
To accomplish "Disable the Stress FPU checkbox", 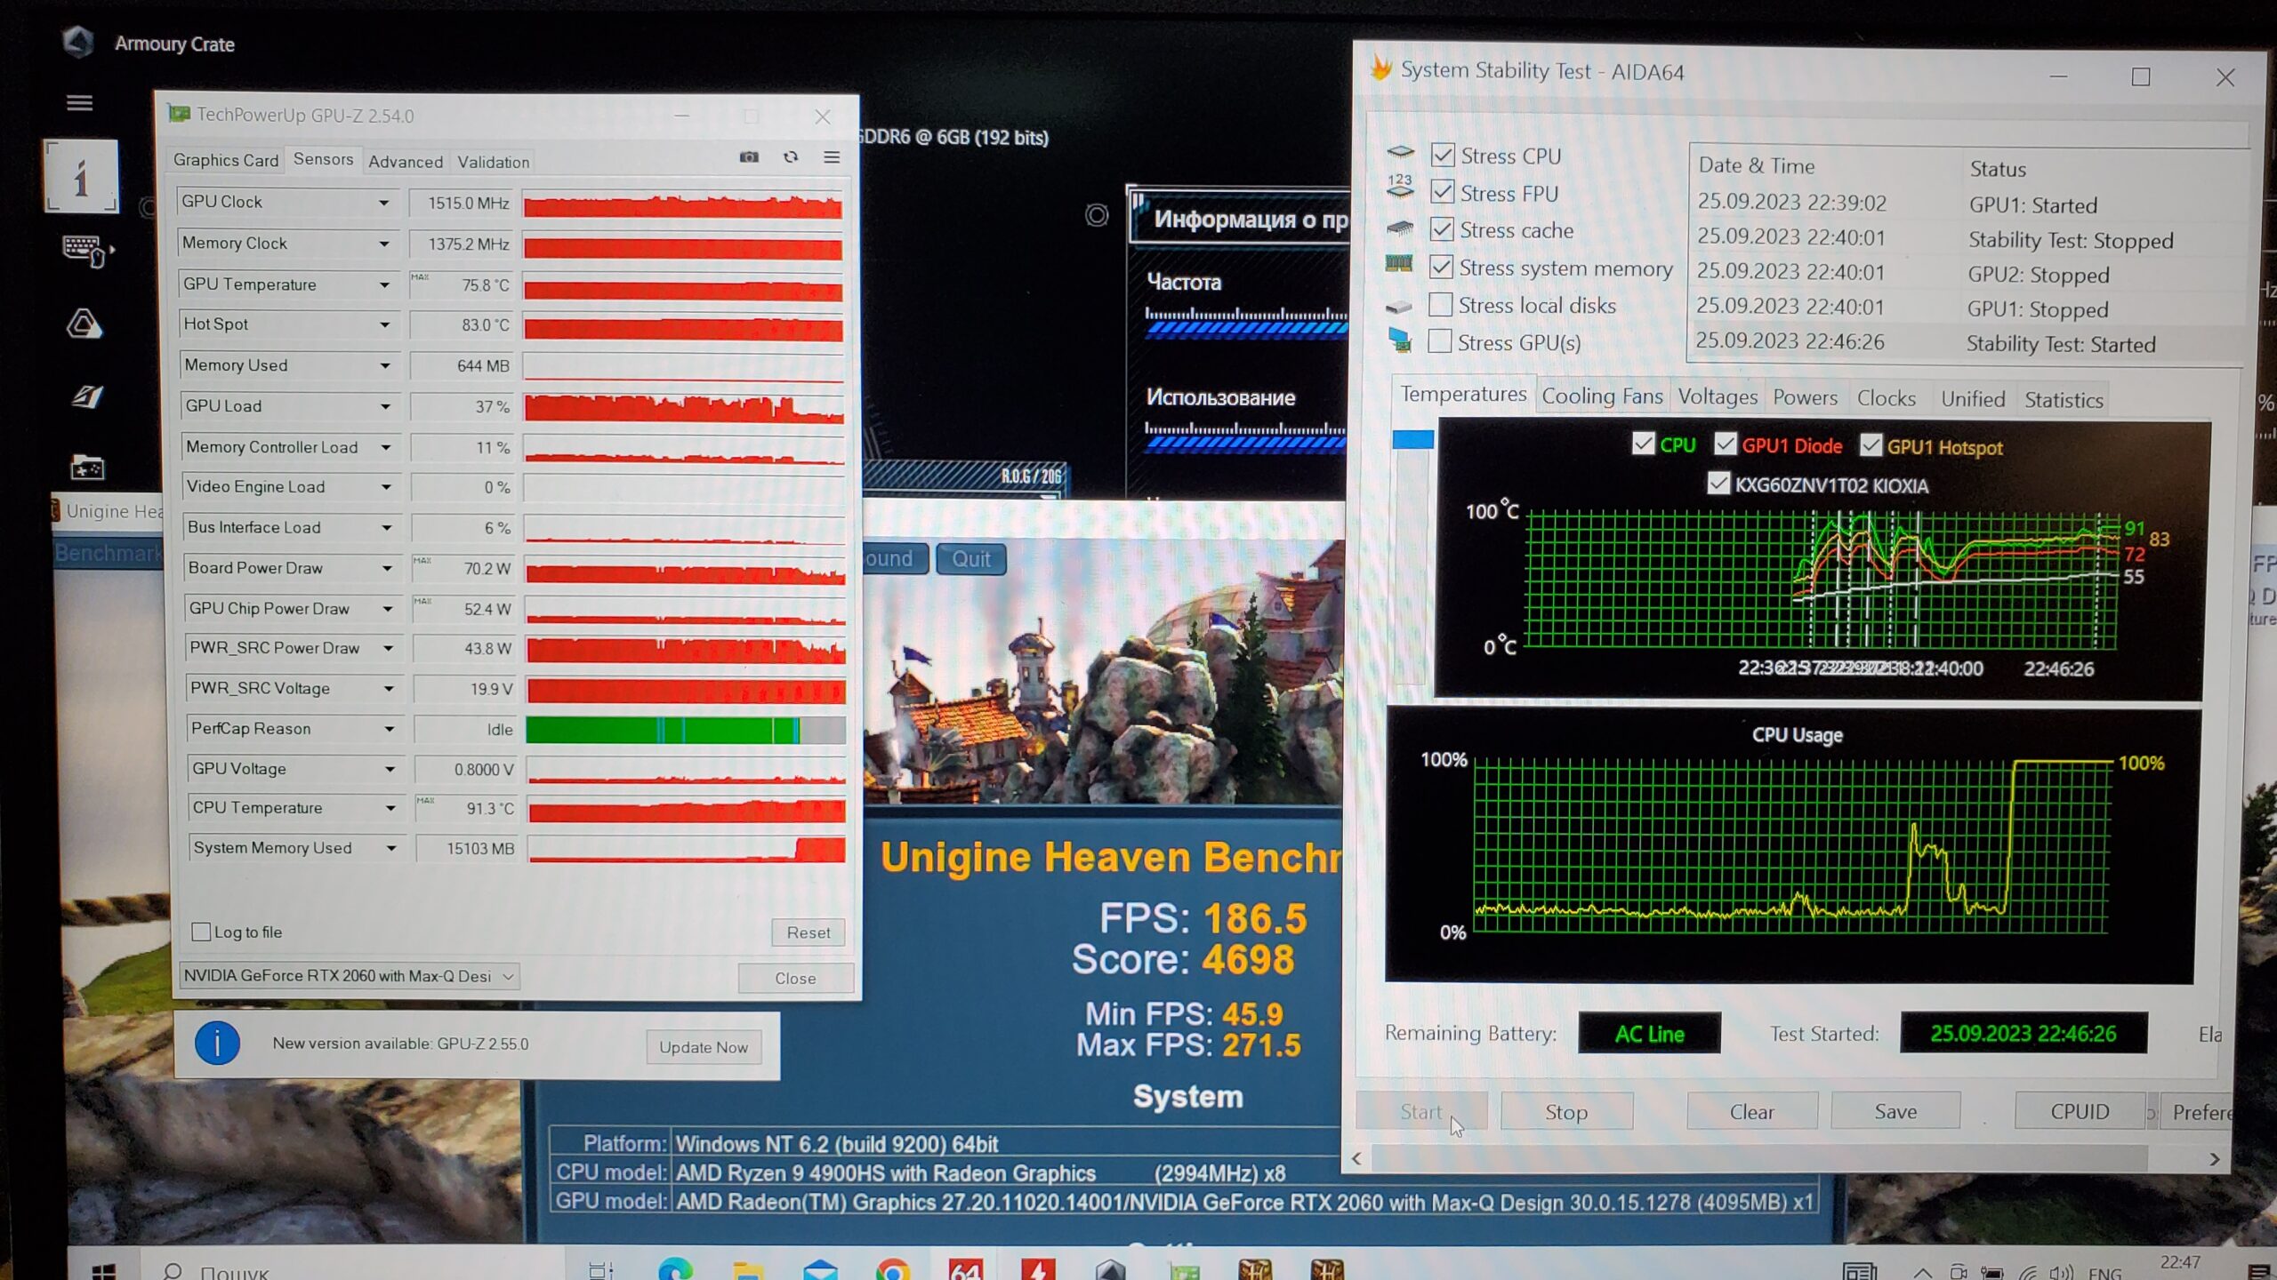I will pyautogui.click(x=1442, y=192).
